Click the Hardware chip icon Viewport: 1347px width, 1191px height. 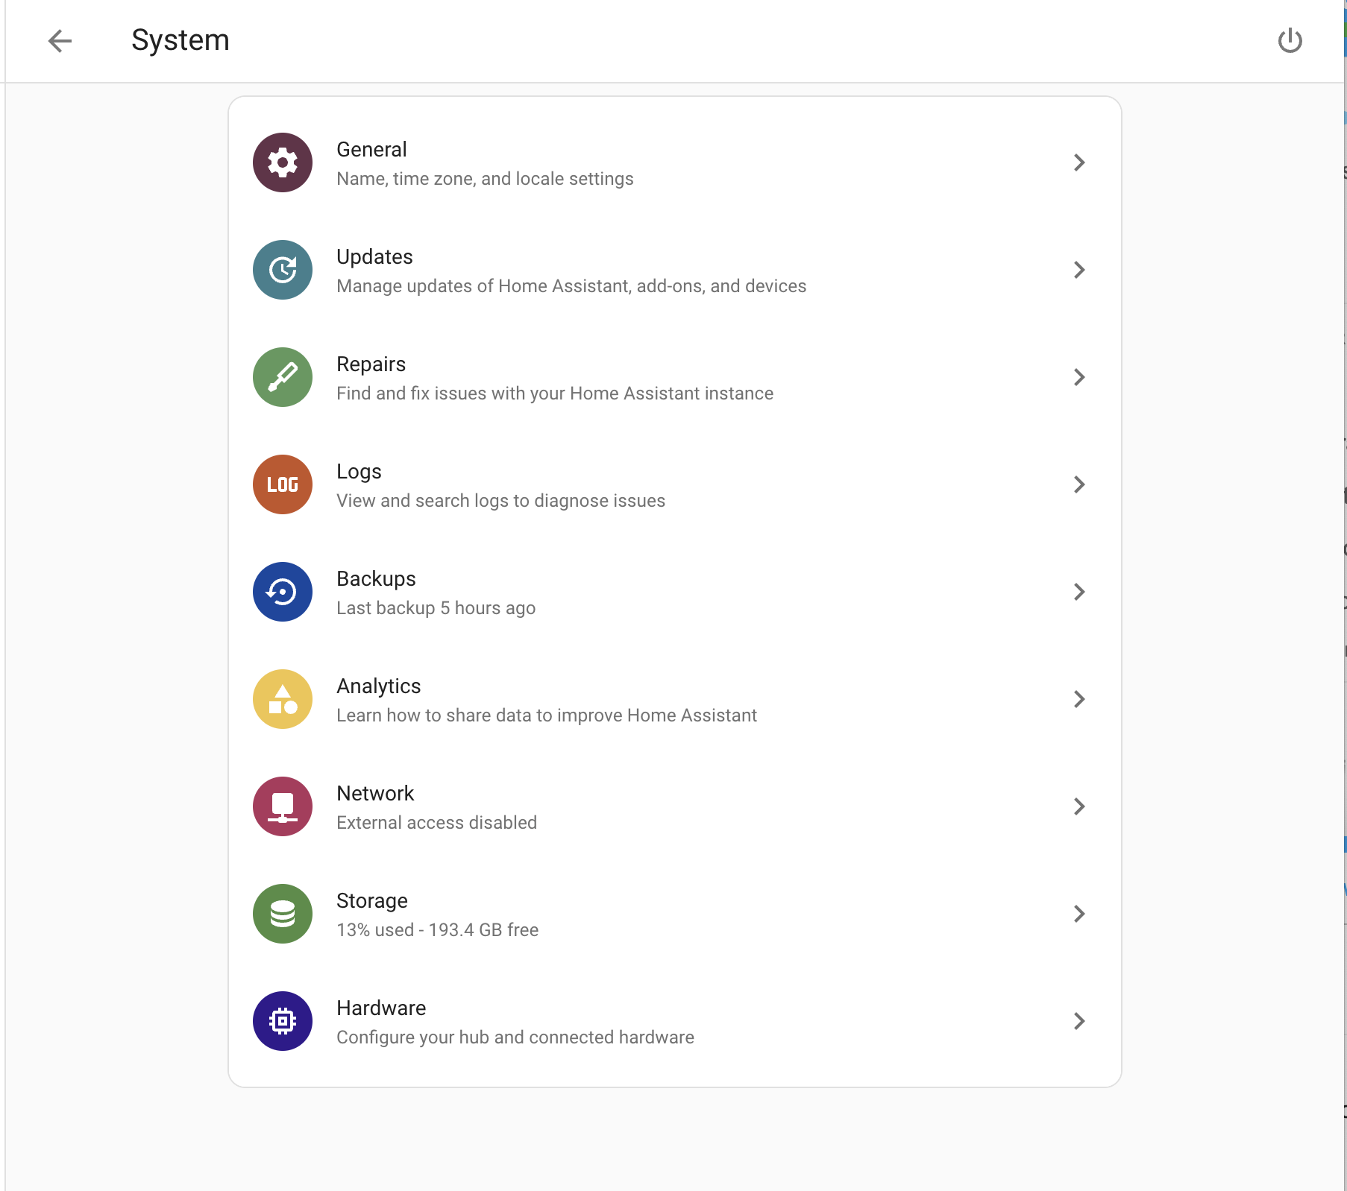[x=283, y=1021]
